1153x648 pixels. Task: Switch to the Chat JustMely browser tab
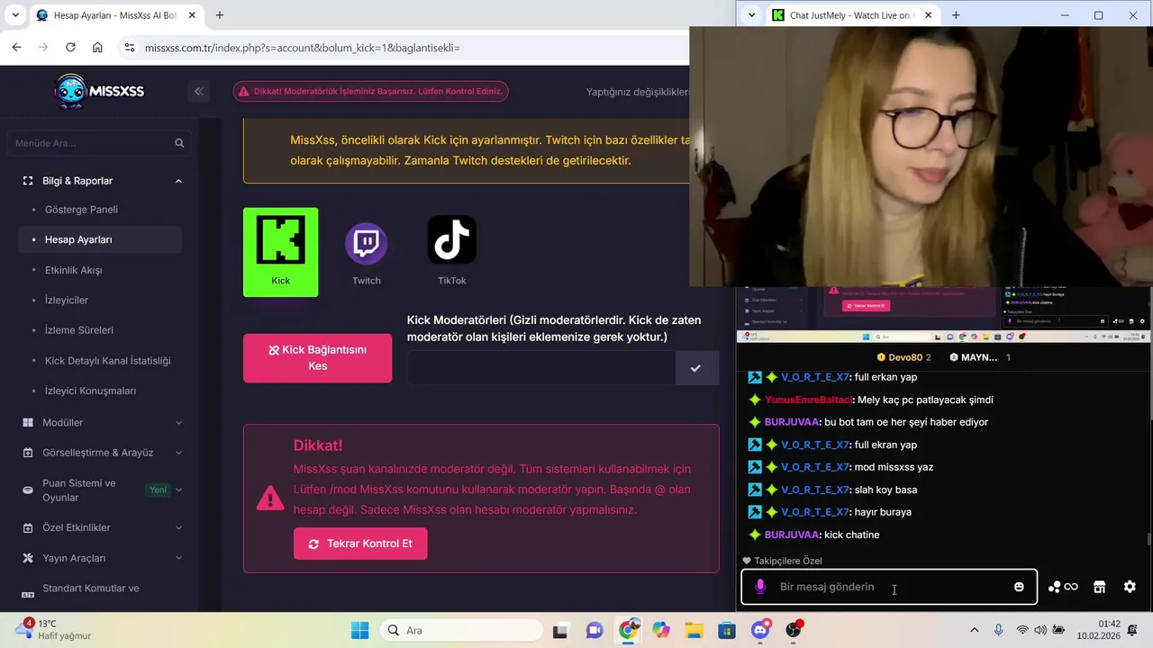pyautogui.click(x=851, y=15)
